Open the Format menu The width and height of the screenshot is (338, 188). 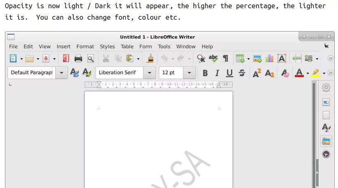coord(85,46)
